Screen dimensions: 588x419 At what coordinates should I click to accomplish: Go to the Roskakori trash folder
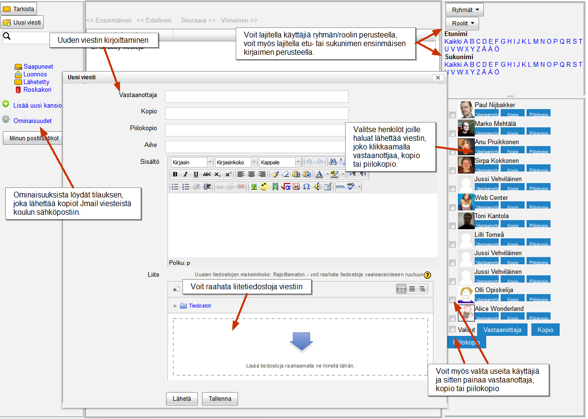37,90
